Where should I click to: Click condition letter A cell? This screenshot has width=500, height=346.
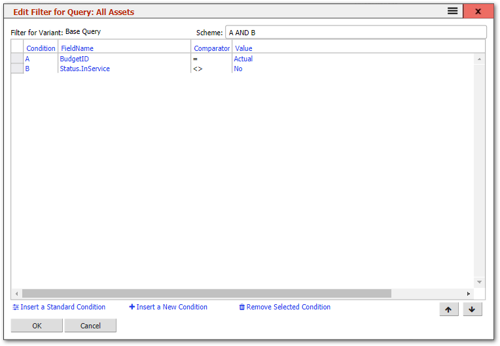[x=41, y=59]
